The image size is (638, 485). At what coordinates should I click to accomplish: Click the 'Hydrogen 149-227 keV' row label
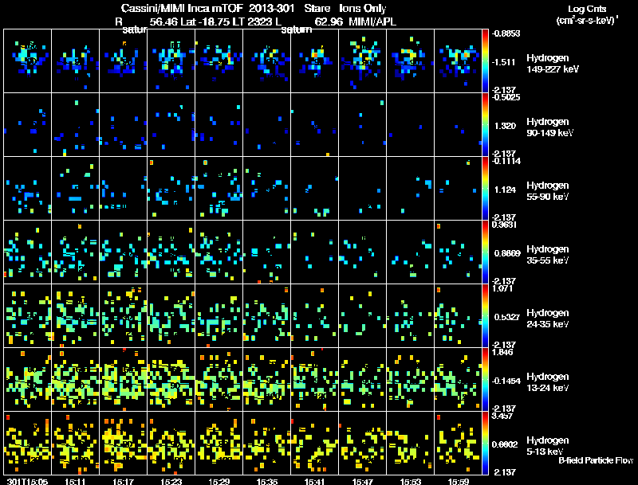tap(553, 64)
